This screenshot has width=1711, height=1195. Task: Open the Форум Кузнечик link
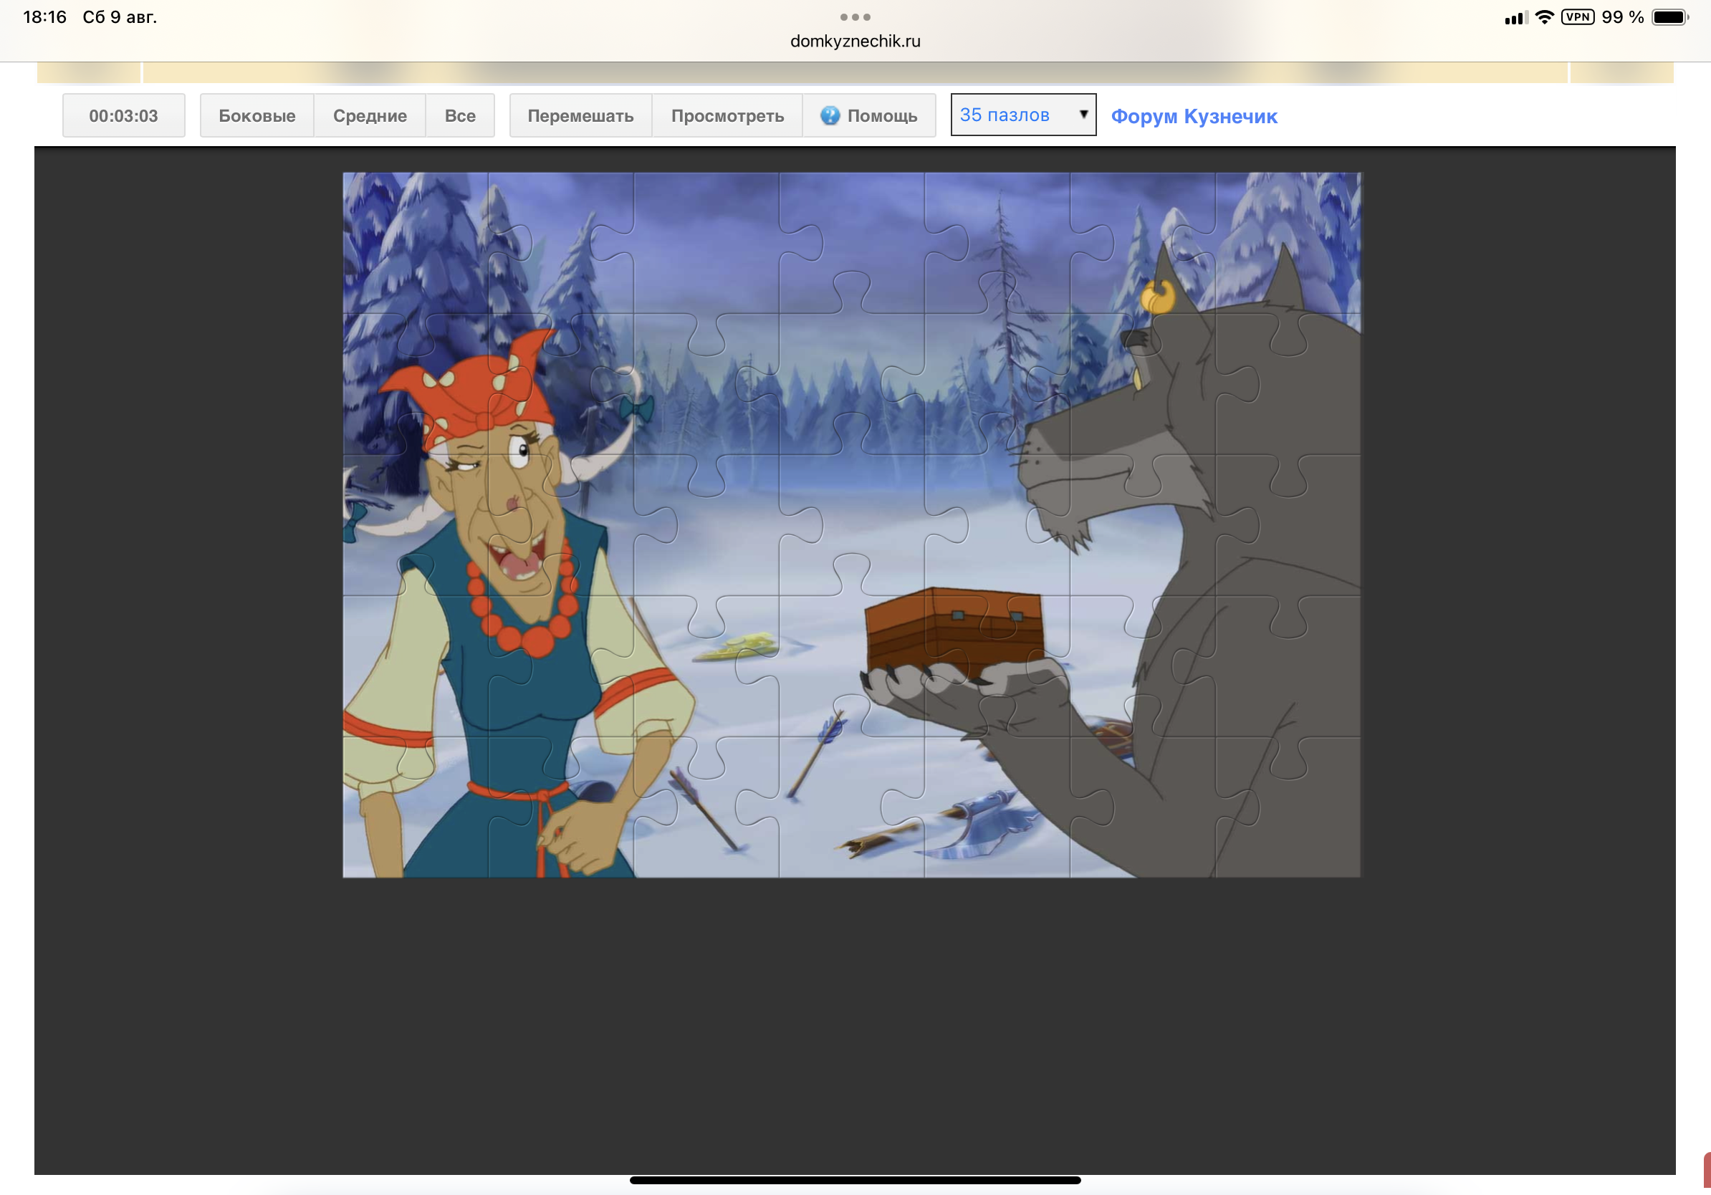coord(1194,116)
